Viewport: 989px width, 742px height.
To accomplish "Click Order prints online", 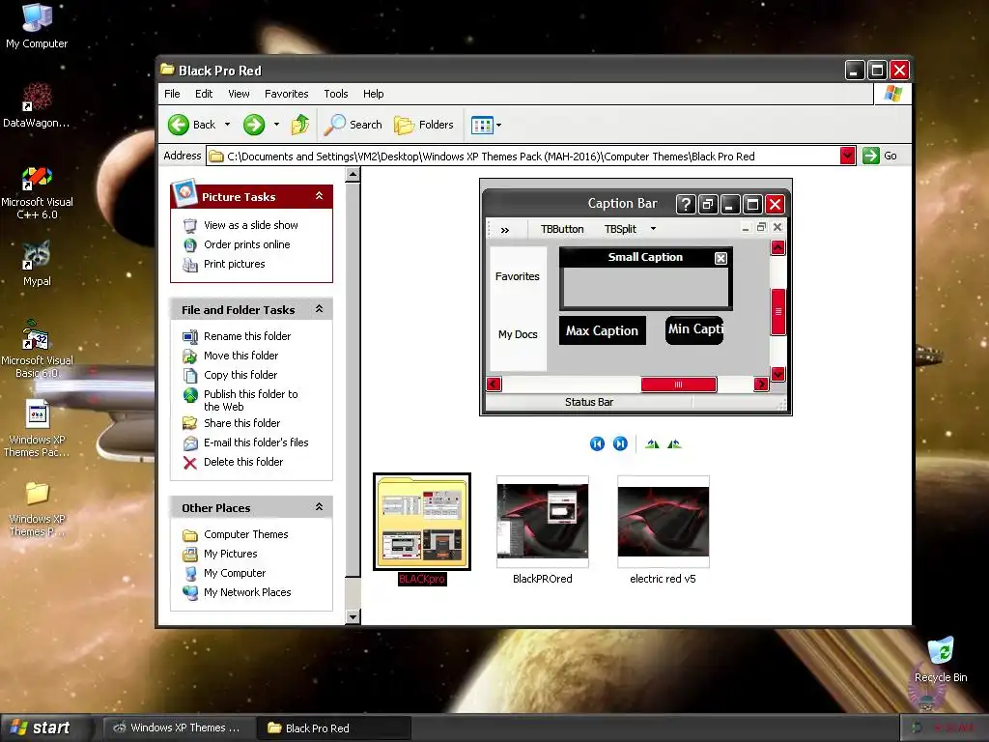I will click(246, 244).
